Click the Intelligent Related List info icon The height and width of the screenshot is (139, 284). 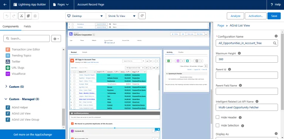257,101
